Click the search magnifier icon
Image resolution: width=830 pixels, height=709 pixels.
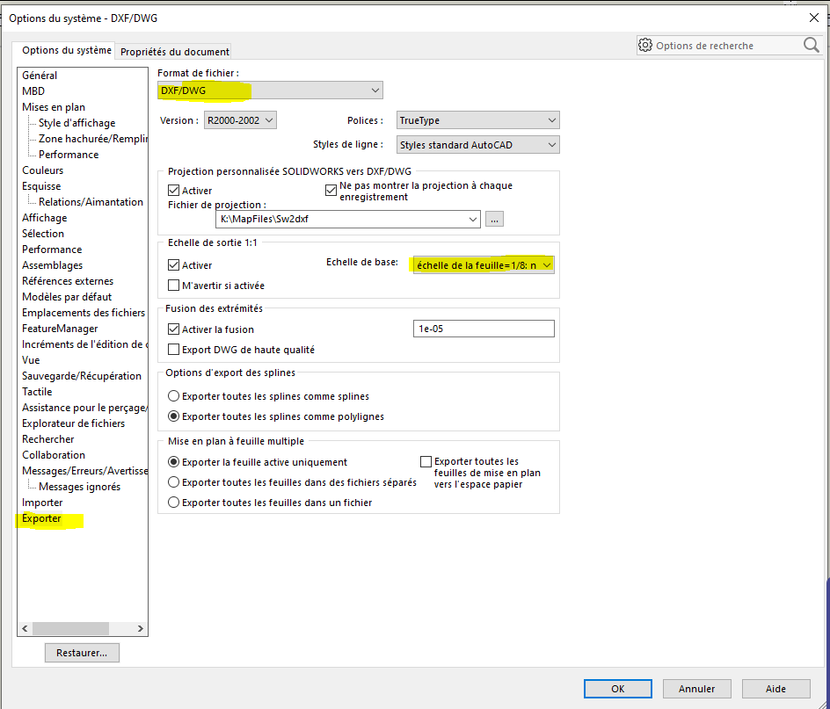(x=811, y=45)
